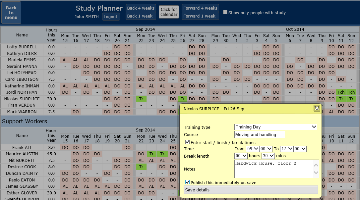The width and height of the screenshot is (360, 200).
Task: Click Frank ALI name
Action: 22,147
